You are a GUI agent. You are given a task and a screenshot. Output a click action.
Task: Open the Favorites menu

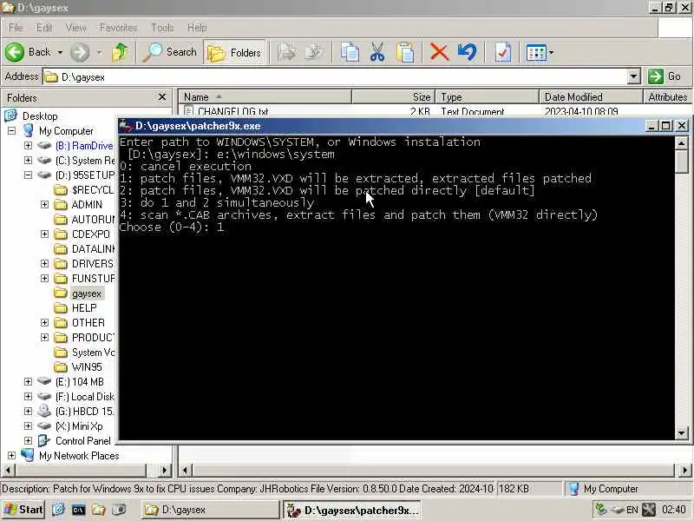pos(118,28)
